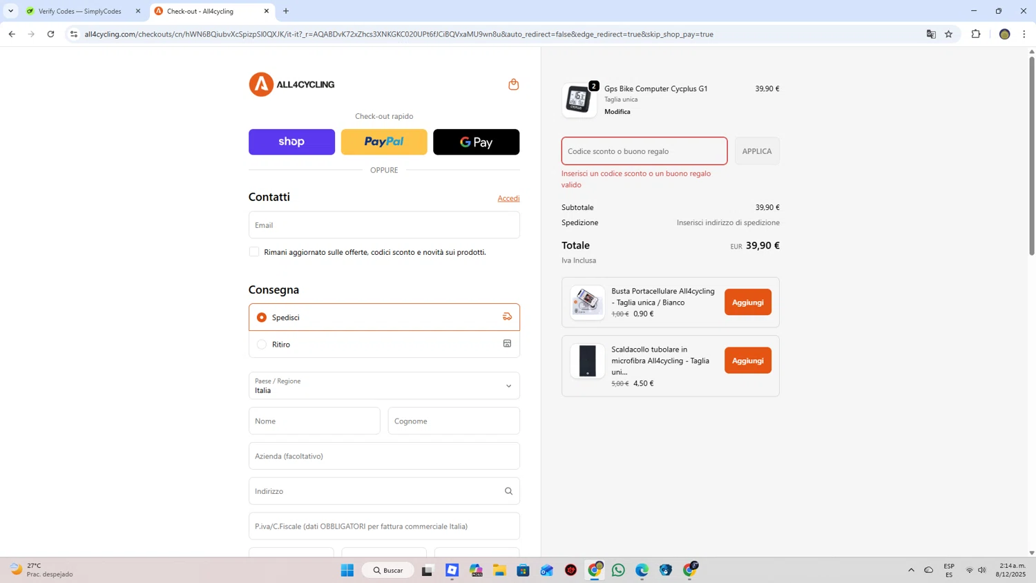Click the taskbar Buscar search box
Screen dimensions: 1036x583
(388, 570)
